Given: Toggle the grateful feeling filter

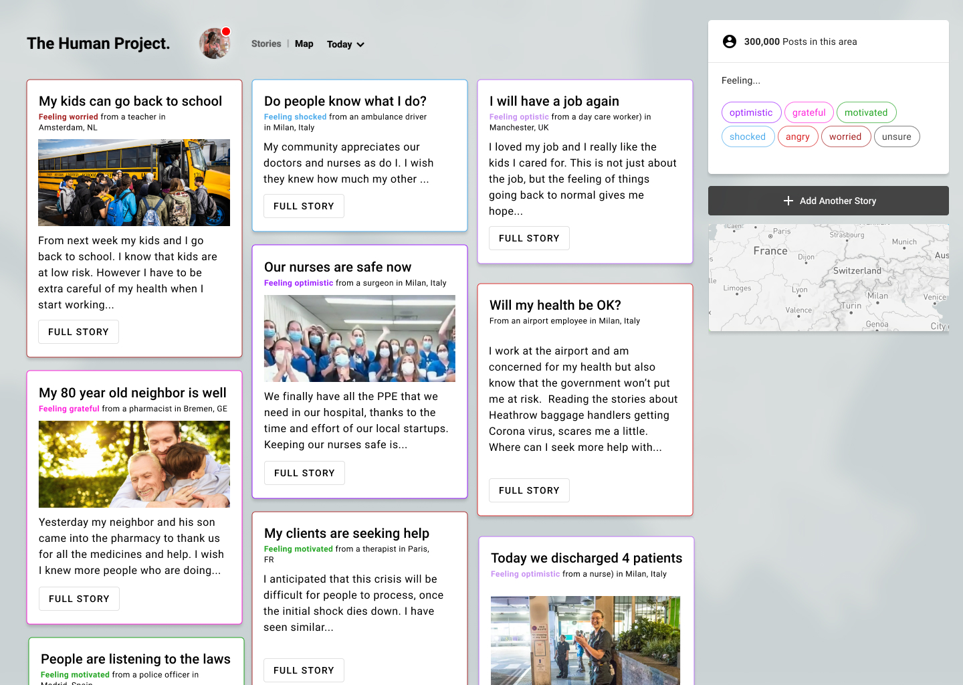Looking at the screenshot, I should (809, 112).
